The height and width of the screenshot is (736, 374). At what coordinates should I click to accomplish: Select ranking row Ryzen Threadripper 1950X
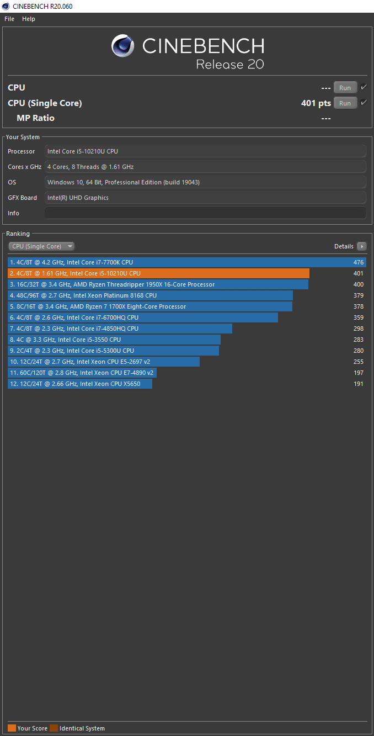(x=187, y=284)
